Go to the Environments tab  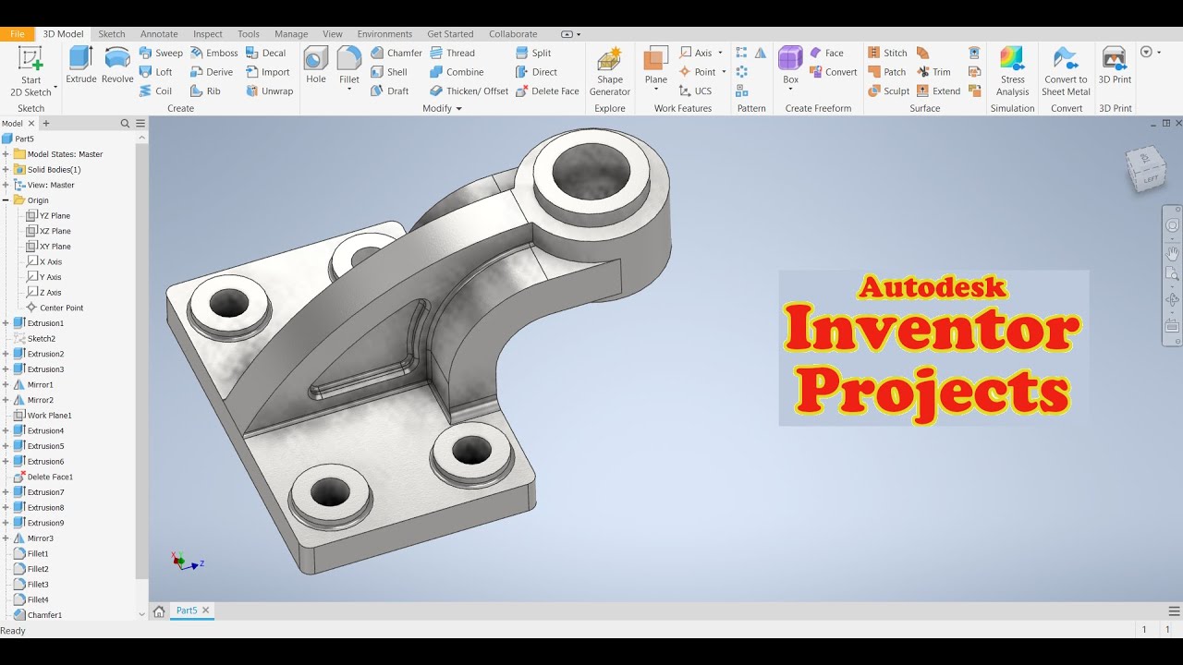pos(384,34)
